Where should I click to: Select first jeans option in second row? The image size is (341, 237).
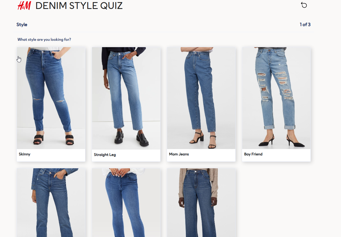tap(51, 203)
